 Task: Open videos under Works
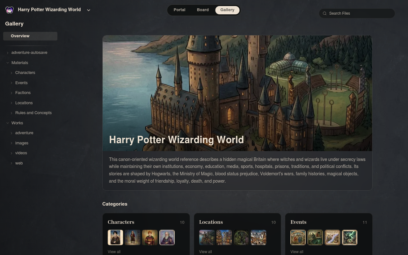[x=21, y=153]
